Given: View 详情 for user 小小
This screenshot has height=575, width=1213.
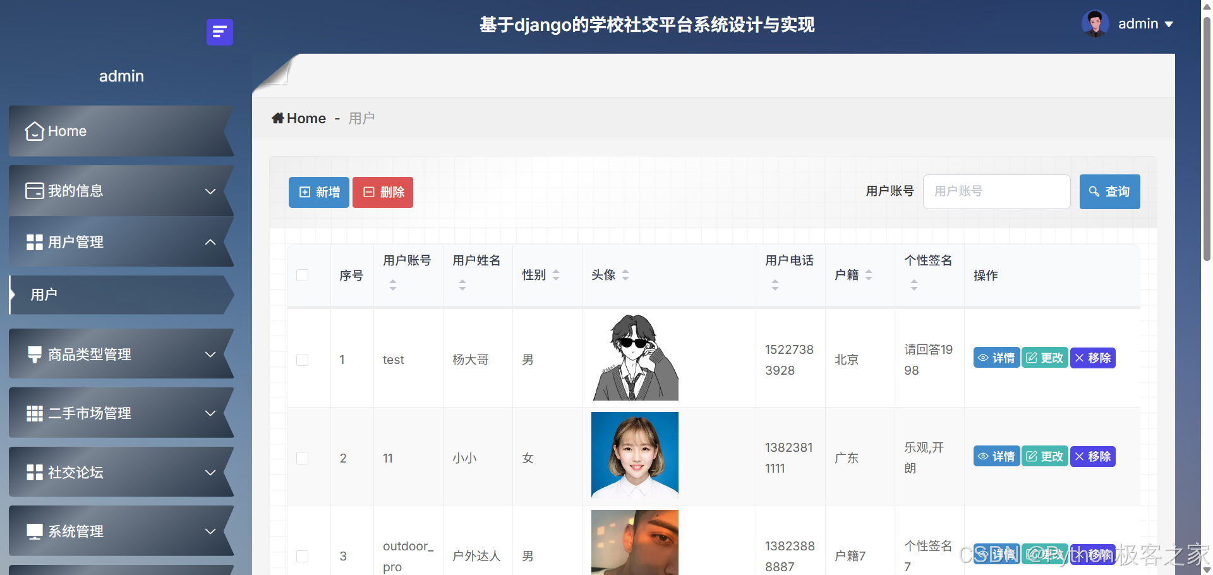Looking at the screenshot, I should 996,456.
